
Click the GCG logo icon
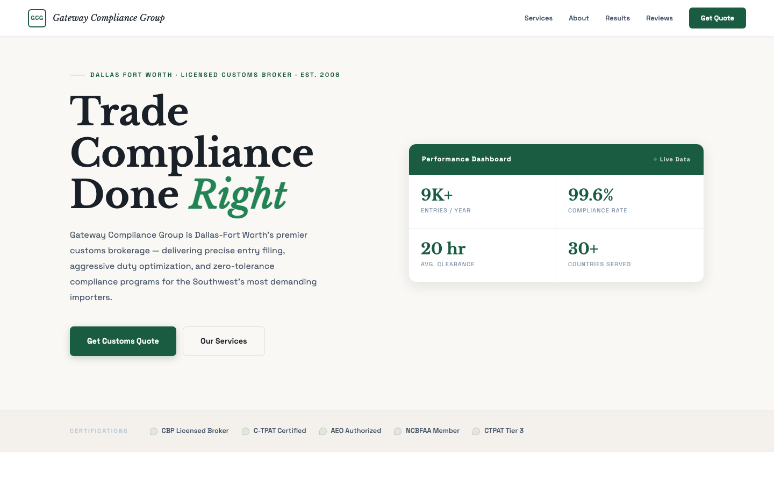pos(37,18)
